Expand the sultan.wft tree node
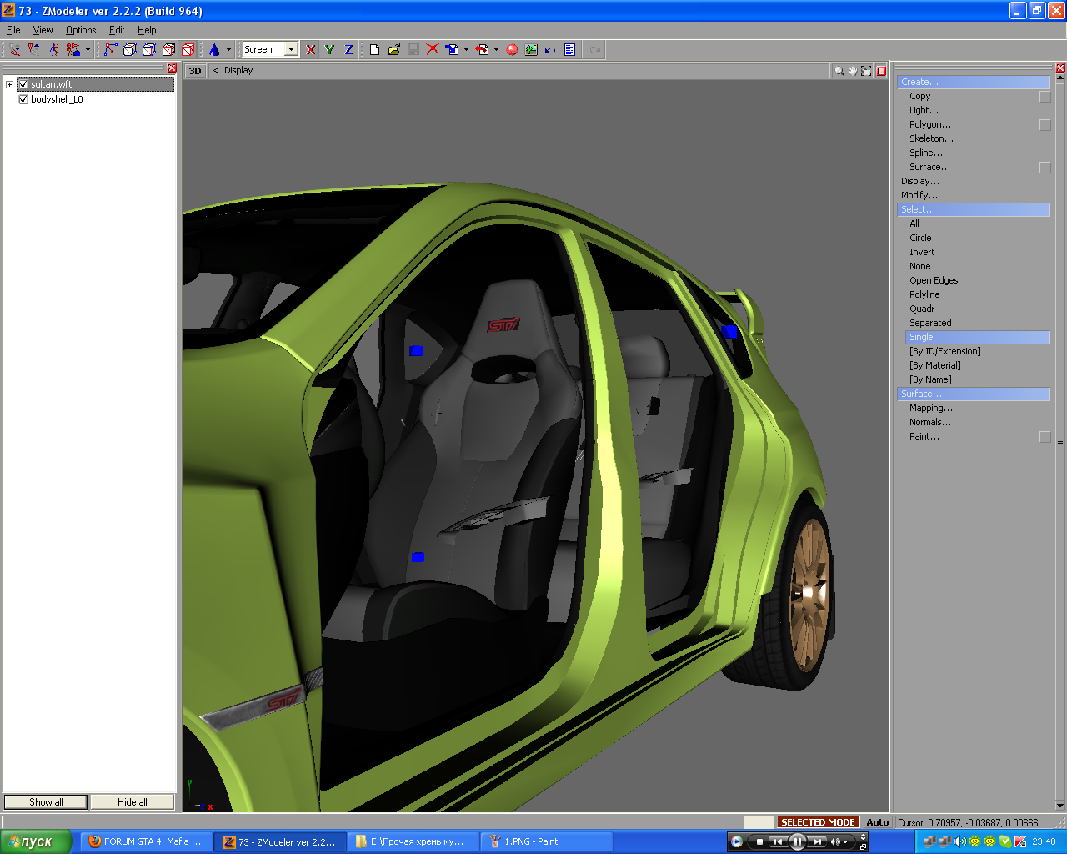 tap(9, 84)
